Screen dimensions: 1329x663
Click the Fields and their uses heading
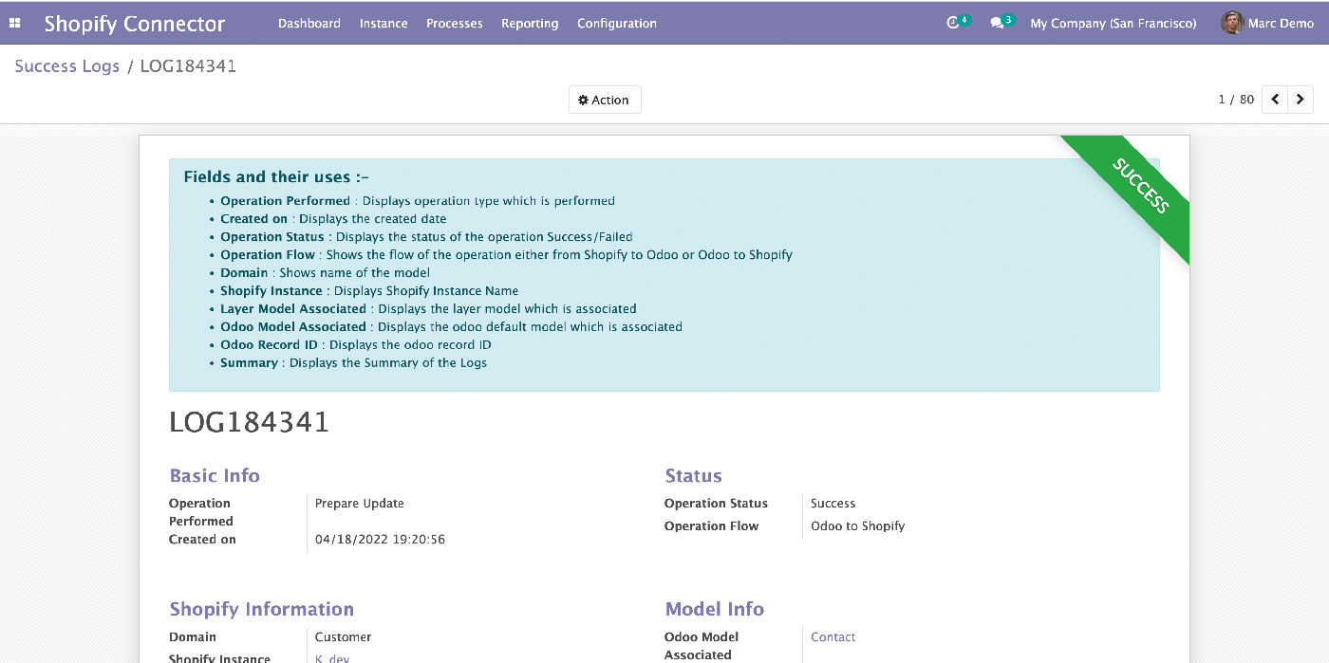point(276,176)
